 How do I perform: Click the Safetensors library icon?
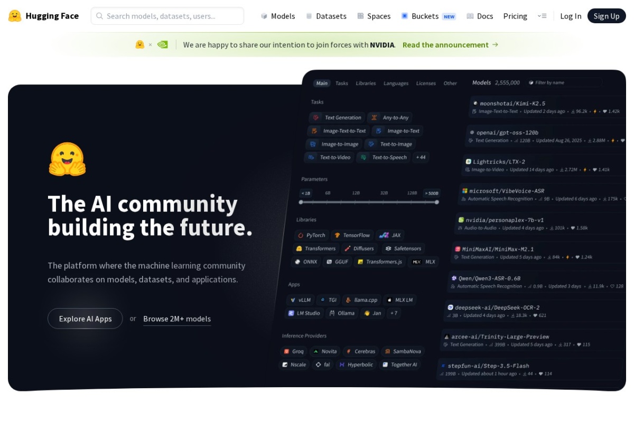coord(388,248)
